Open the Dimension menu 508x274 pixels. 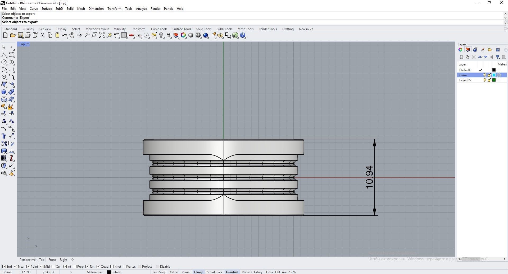pyautogui.click(x=96, y=9)
